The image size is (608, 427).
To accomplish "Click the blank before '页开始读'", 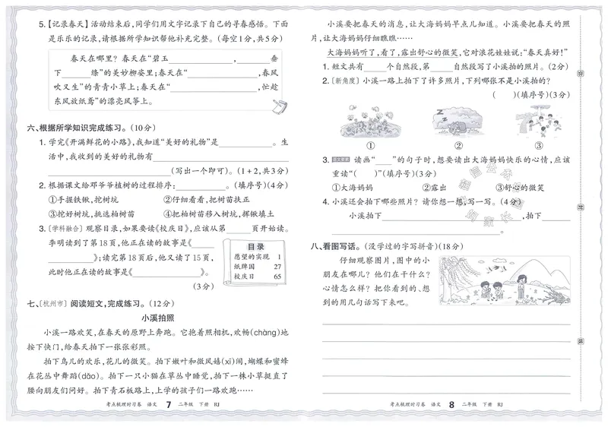I will 238,229.
